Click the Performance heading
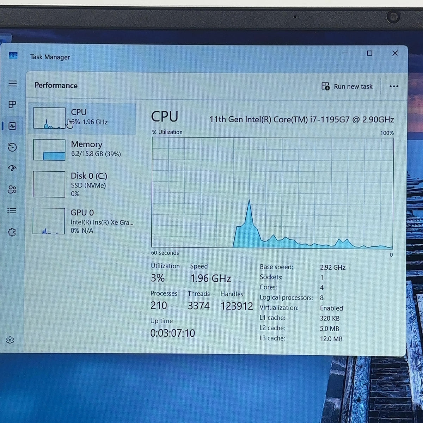This screenshot has height=423, width=423. [56, 85]
